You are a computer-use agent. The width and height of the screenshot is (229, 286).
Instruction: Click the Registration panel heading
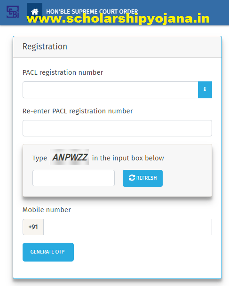[45, 47]
